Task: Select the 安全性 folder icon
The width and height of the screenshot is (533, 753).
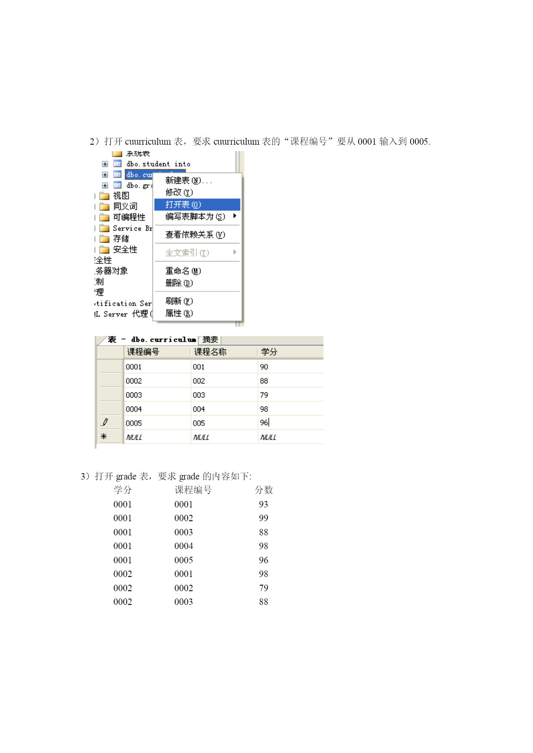Action: pyautogui.click(x=104, y=249)
